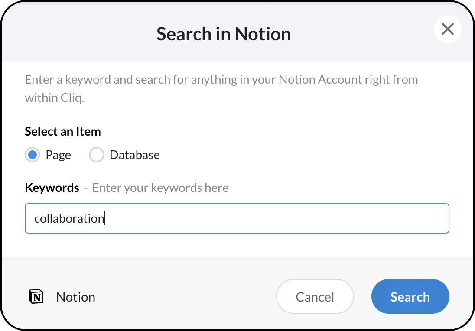
Task: Click the footer area between Notion and Cancel
Action: tap(186, 297)
